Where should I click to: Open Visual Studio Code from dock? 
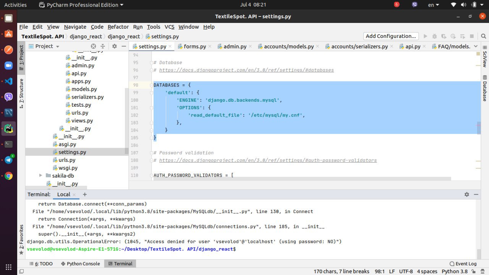click(8, 81)
